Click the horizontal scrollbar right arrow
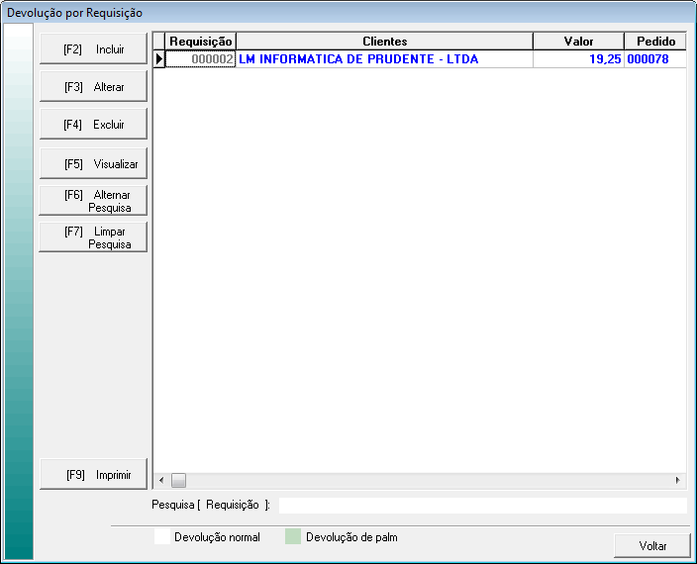The image size is (697, 564). click(678, 480)
